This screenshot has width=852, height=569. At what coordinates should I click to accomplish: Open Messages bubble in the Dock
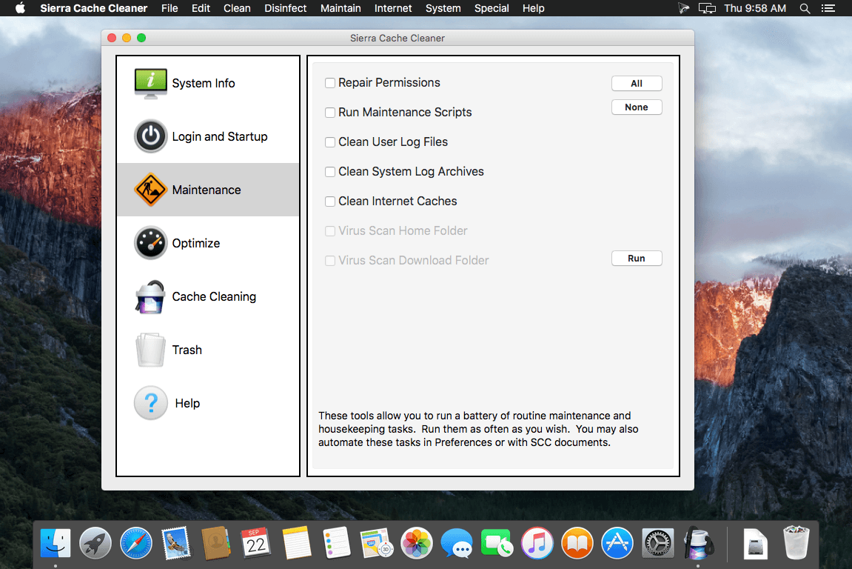pyautogui.click(x=457, y=543)
